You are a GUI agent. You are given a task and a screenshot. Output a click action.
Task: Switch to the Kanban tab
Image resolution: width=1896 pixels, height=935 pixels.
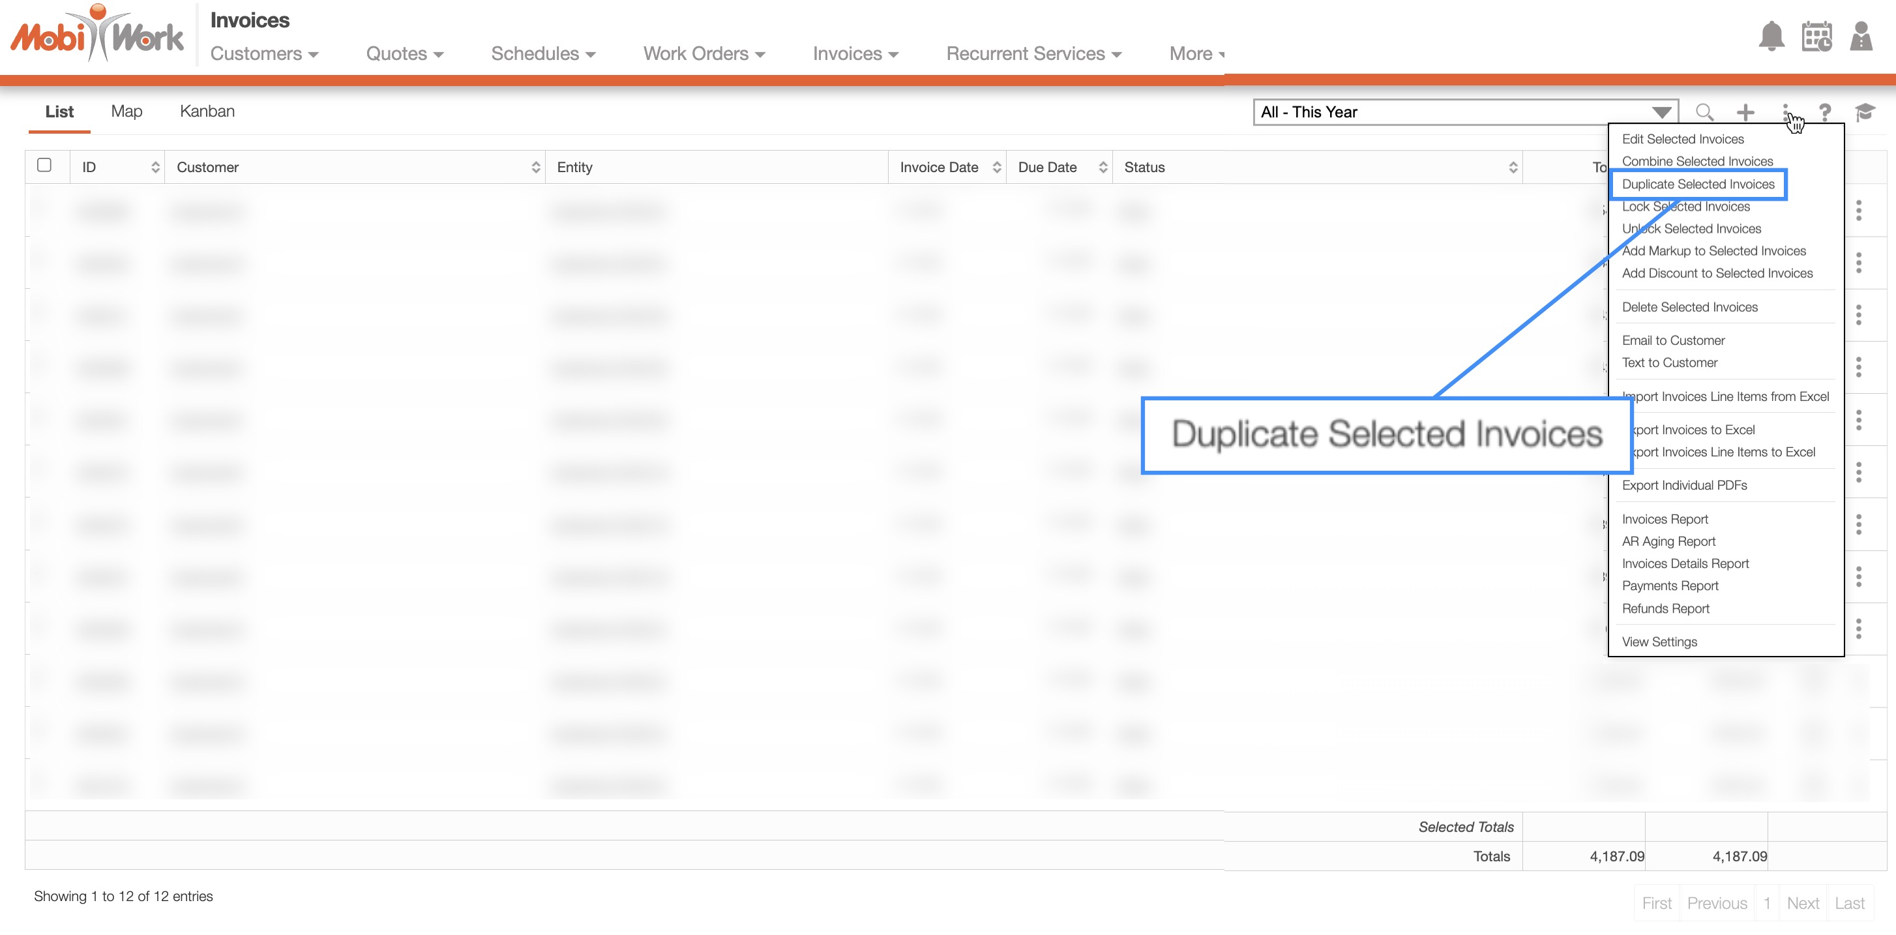pos(207,111)
